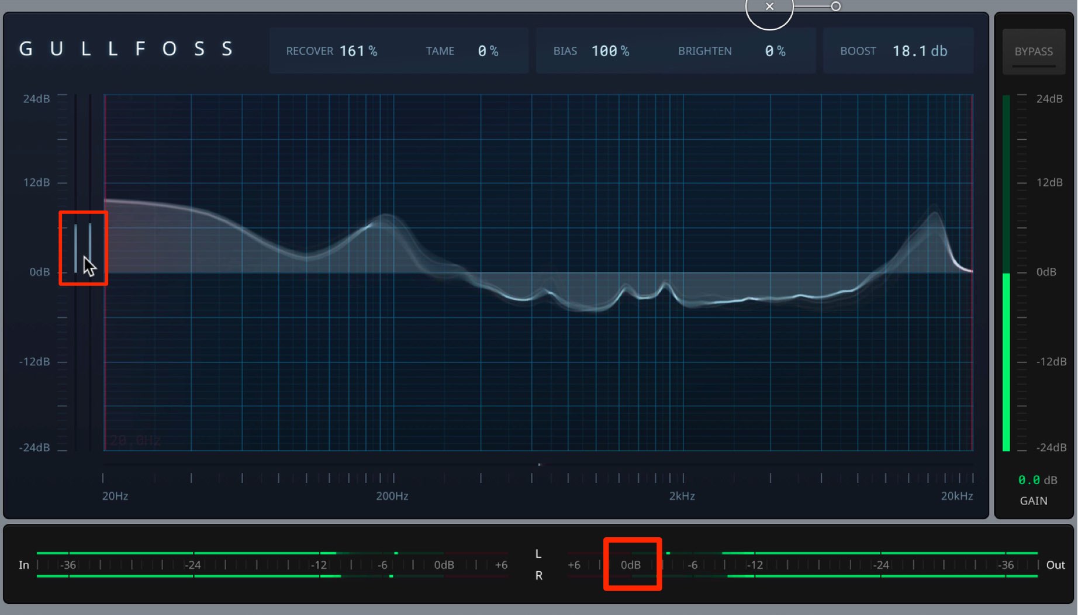
Task: Click the BRIGHTEN label
Action: (x=705, y=51)
